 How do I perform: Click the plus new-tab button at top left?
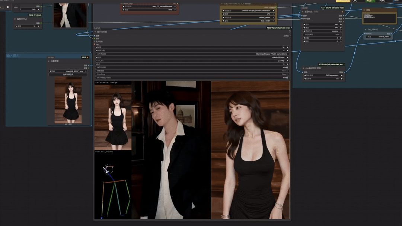[16, 7]
